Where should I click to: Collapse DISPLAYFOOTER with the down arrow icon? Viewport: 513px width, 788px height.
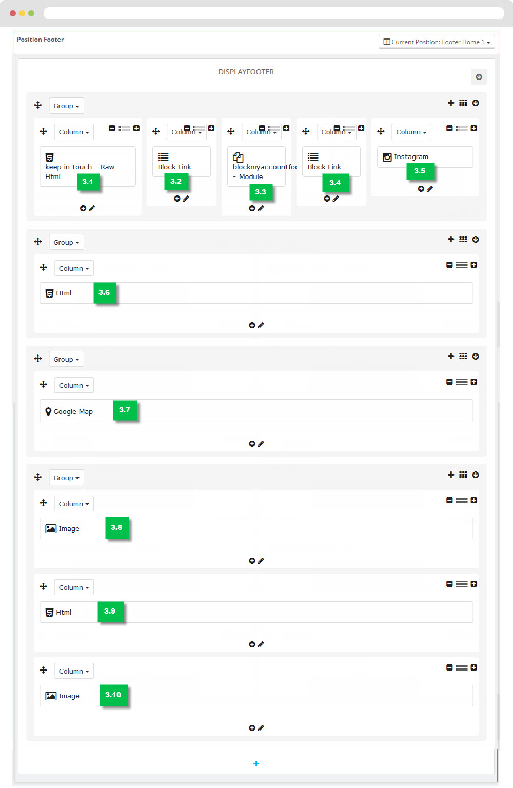(x=479, y=77)
